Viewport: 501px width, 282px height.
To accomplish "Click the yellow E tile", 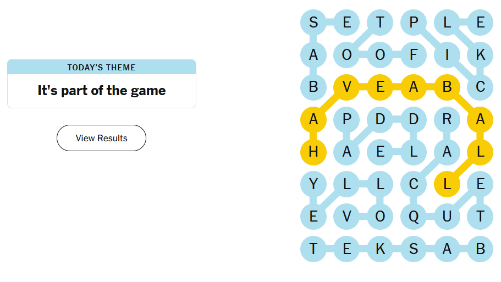I will pos(380,87).
